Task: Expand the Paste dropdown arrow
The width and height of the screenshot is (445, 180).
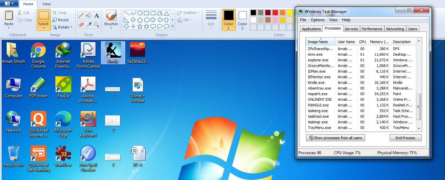Action: click(x=9, y=28)
